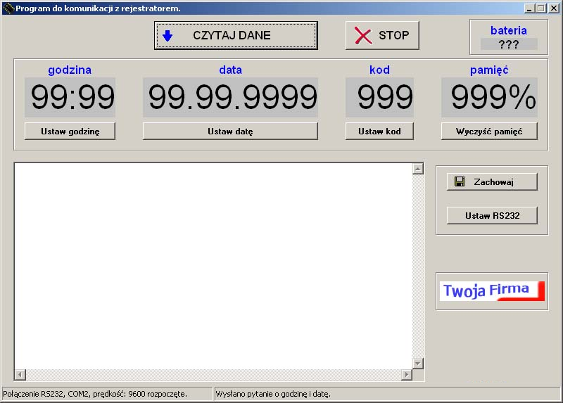Click the CZYTAJ DANE button
The height and width of the screenshot is (403, 563).
236,36
